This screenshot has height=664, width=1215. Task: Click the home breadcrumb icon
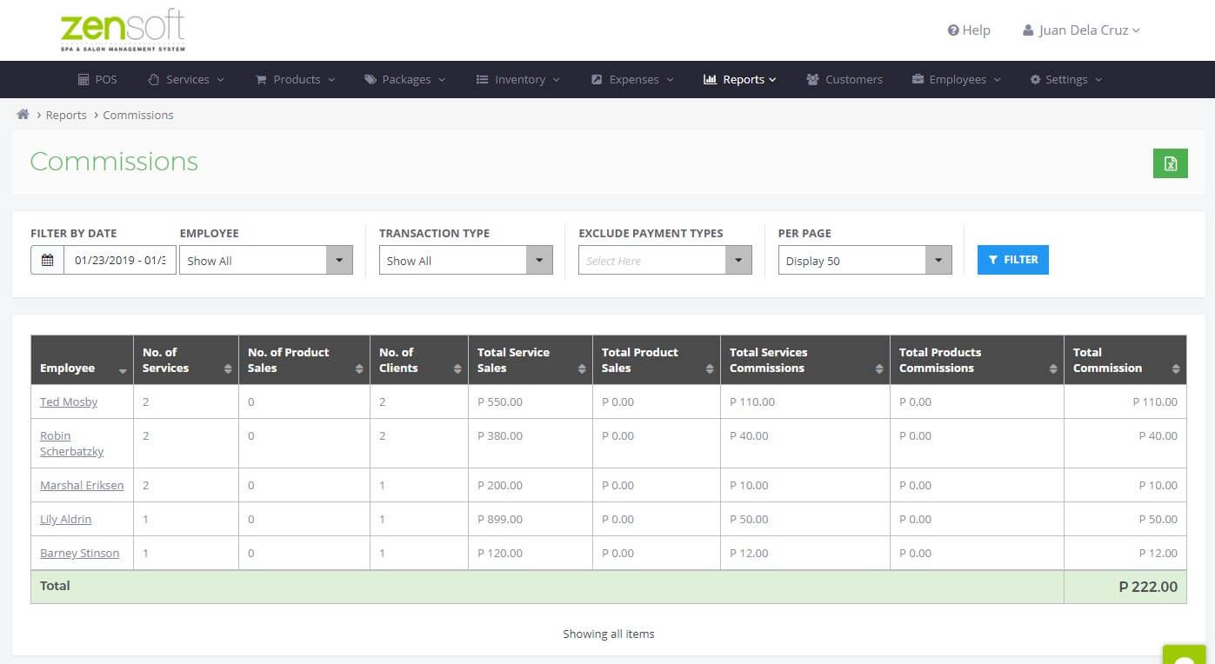click(x=23, y=115)
